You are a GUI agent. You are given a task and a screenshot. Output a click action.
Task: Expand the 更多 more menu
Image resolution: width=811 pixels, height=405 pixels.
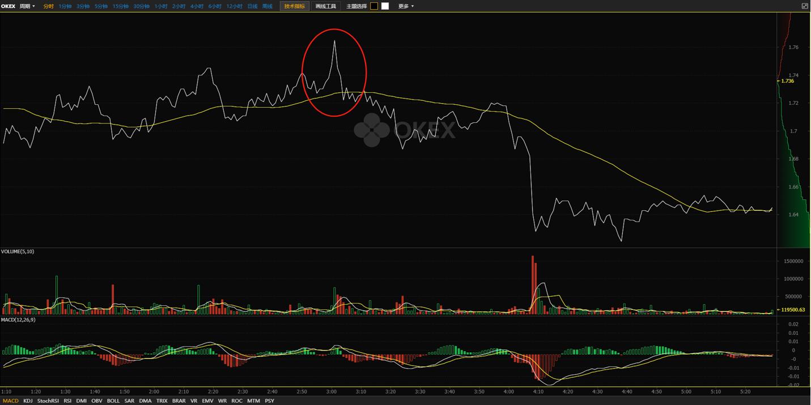pos(406,6)
